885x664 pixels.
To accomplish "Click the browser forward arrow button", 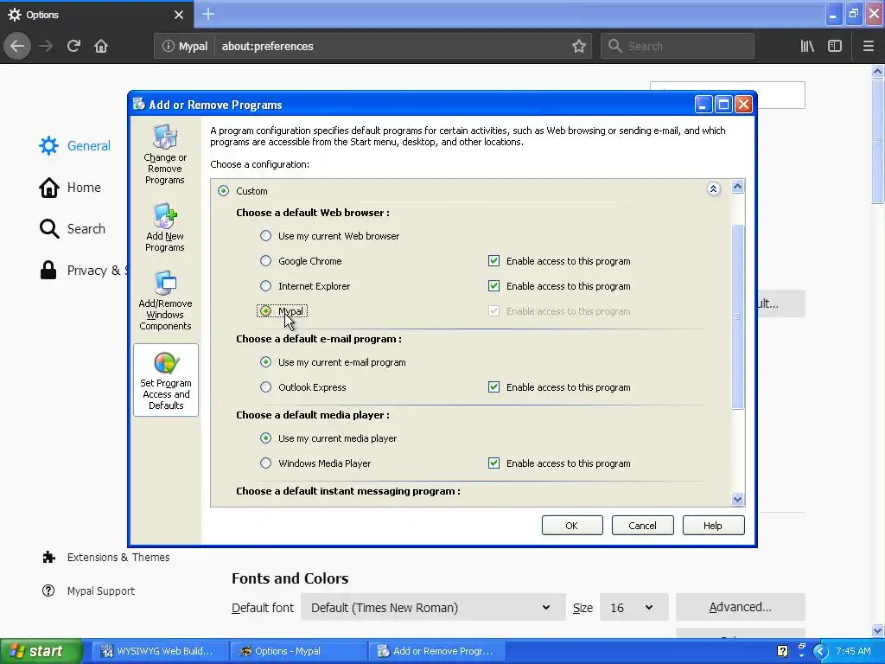I will pyautogui.click(x=46, y=46).
